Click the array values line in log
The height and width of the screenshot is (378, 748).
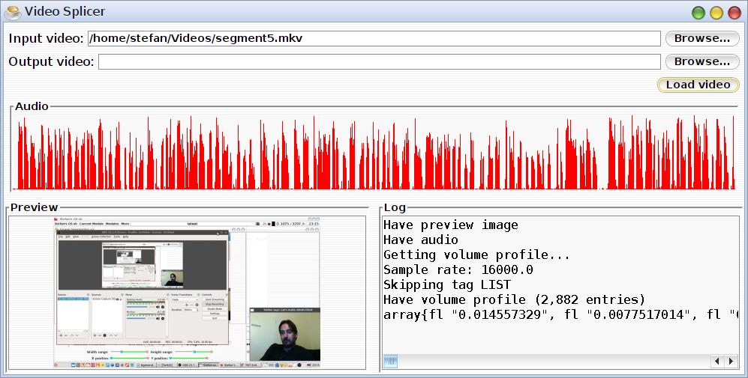(x=559, y=314)
